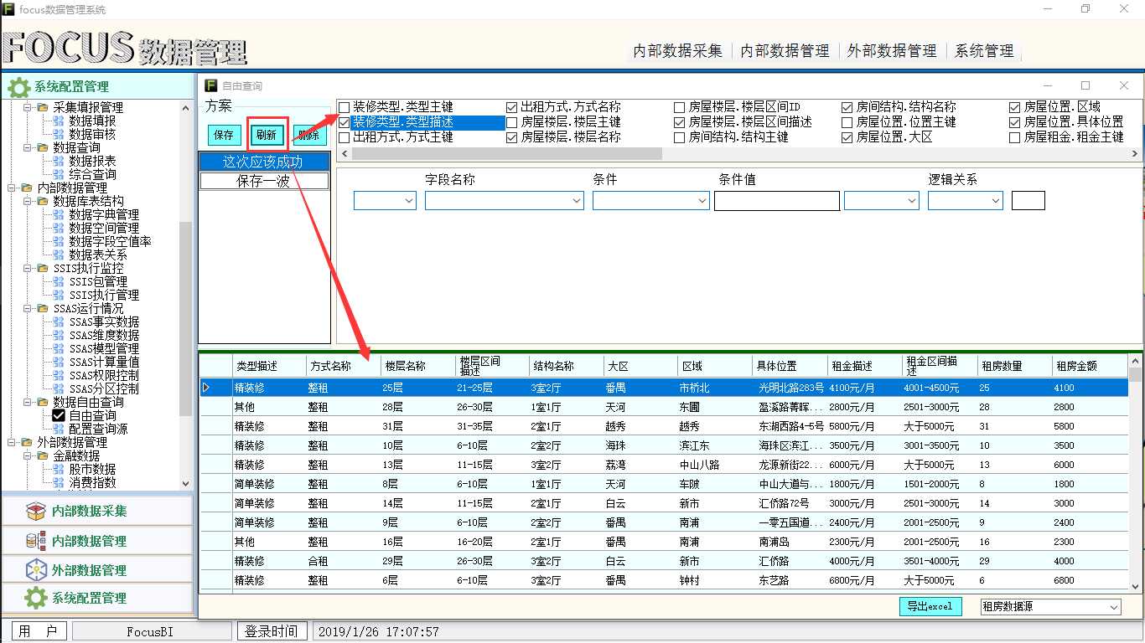This screenshot has height=643, width=1145.
Task: Check the 装修类型.类型主键 checkbox
Action: tap(344, 107)
